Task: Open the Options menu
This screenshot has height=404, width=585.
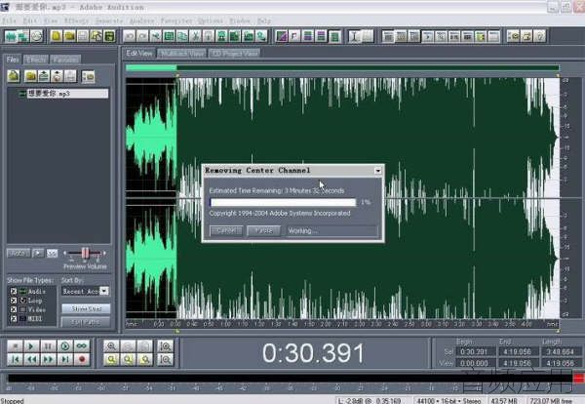Action: pyautogui.click(x=211, y=20)
